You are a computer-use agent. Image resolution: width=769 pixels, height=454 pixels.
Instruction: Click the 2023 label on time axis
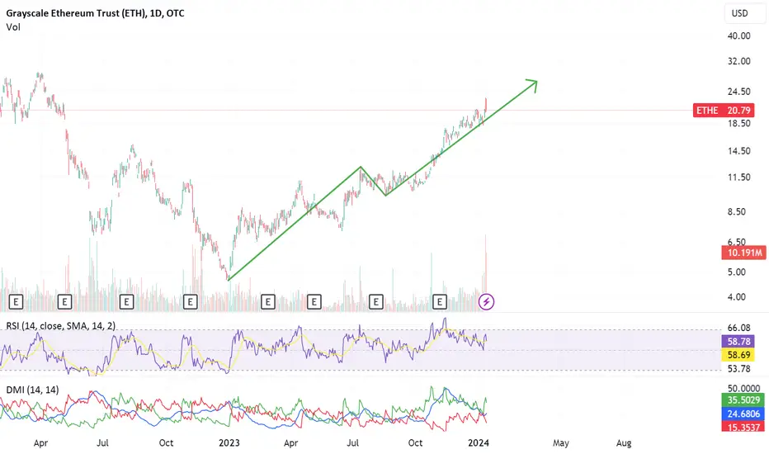point(229,442)
